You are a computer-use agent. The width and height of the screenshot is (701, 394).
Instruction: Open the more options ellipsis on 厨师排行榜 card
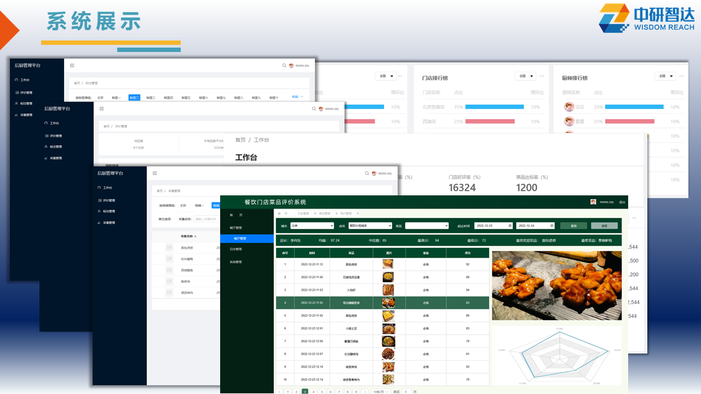tap(681, 76)
